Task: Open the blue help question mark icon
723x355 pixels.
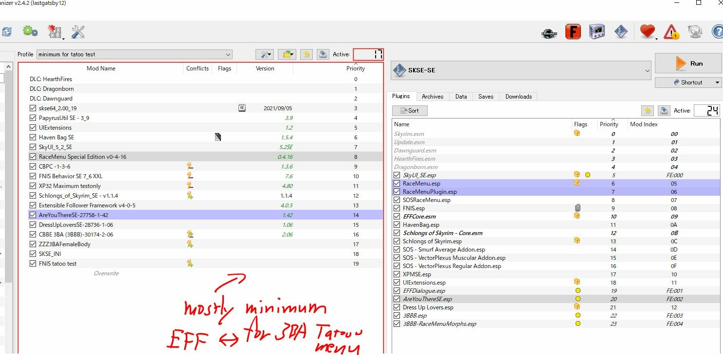Action: coord(718,32)
